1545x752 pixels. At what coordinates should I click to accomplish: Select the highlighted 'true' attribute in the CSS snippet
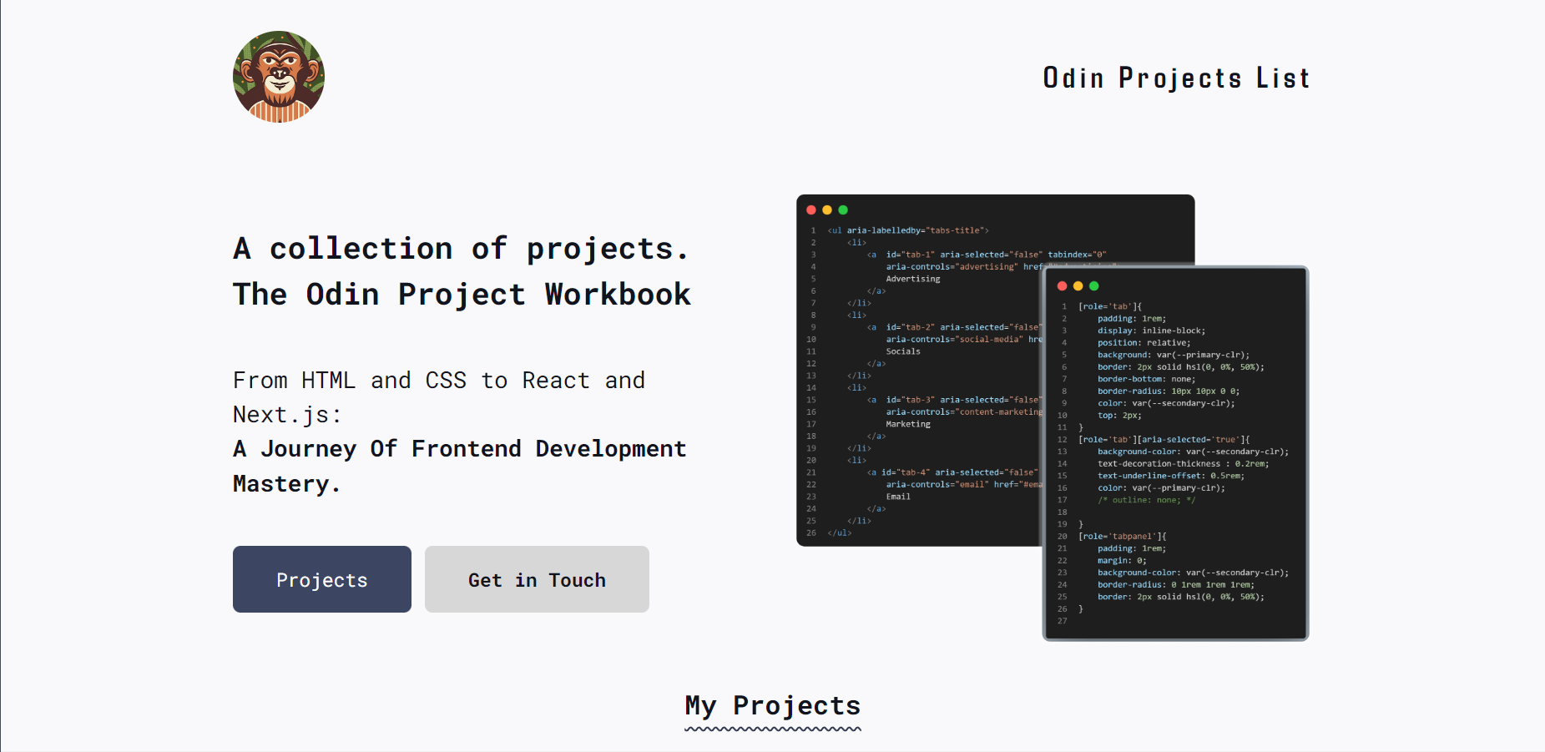tap(1221, 439)
